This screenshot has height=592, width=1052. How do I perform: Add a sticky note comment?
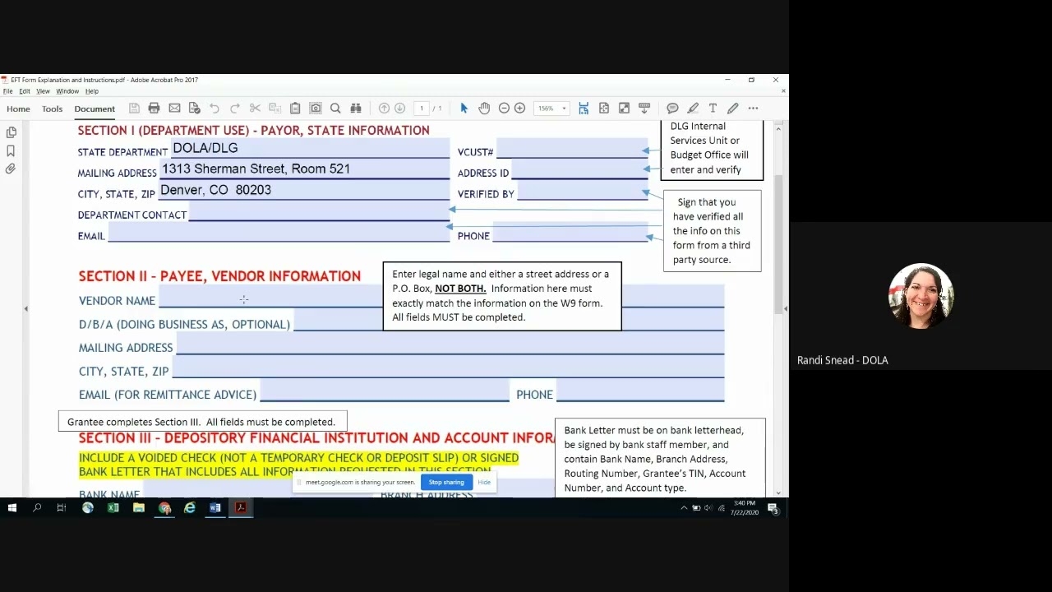tap(672, 109)
